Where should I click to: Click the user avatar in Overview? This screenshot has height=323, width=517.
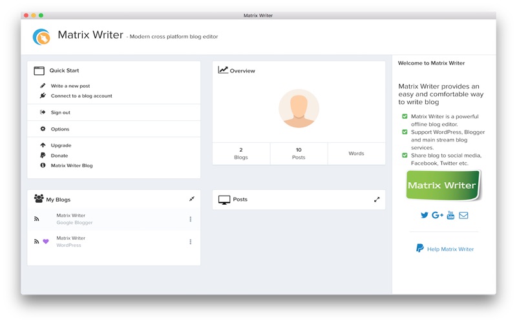point(299,109)
